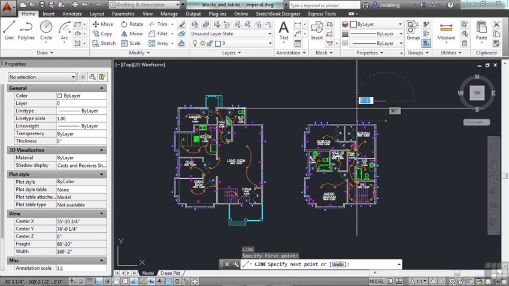This screenshot has height=286, width=509.
Task: Click the Undo option in command line
Action: (339, 264)
